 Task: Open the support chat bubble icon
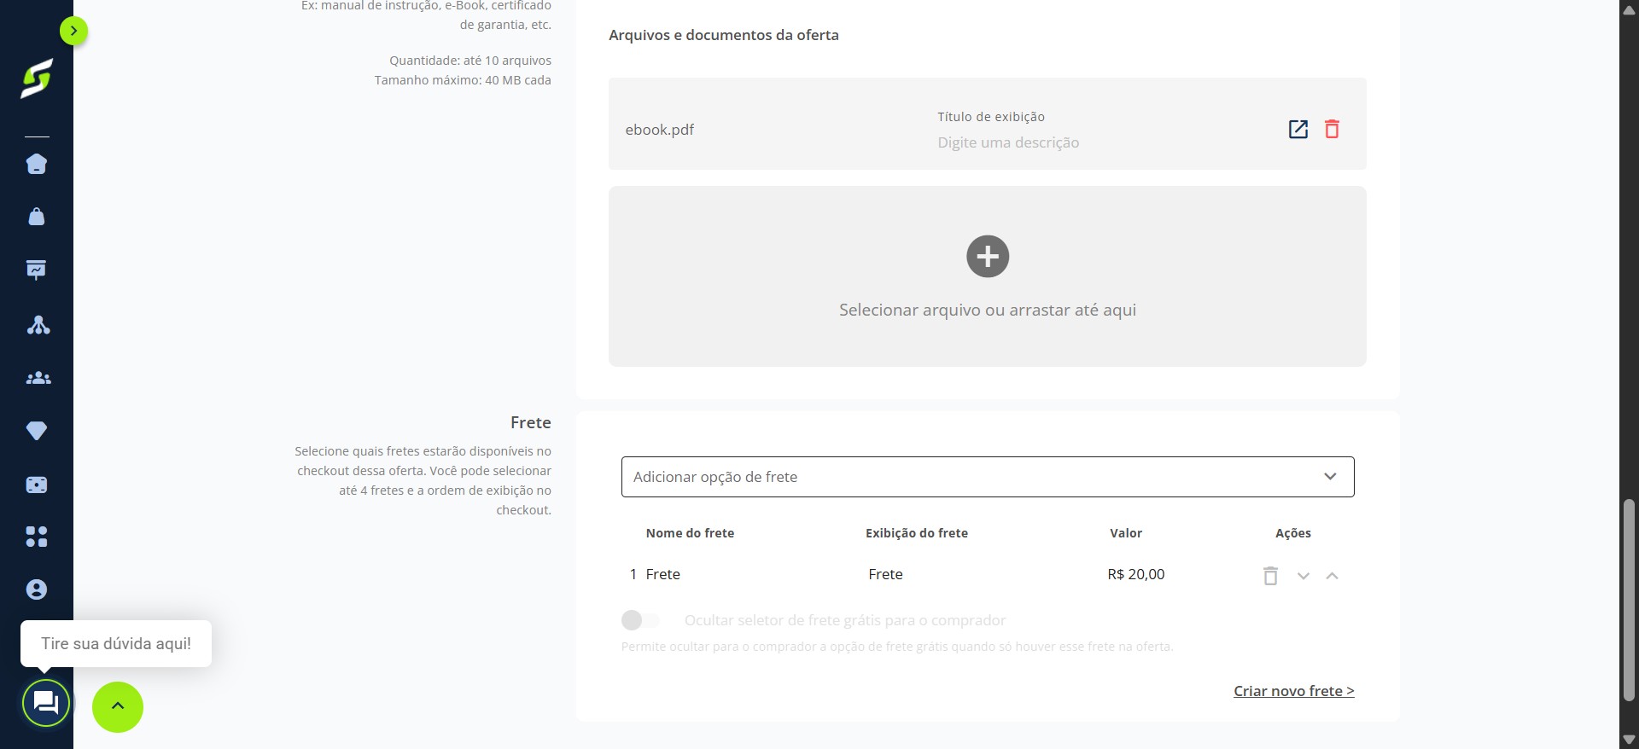point(46,703)
